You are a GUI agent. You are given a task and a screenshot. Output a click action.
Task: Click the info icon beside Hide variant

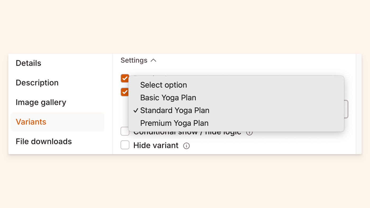point(186,146)
